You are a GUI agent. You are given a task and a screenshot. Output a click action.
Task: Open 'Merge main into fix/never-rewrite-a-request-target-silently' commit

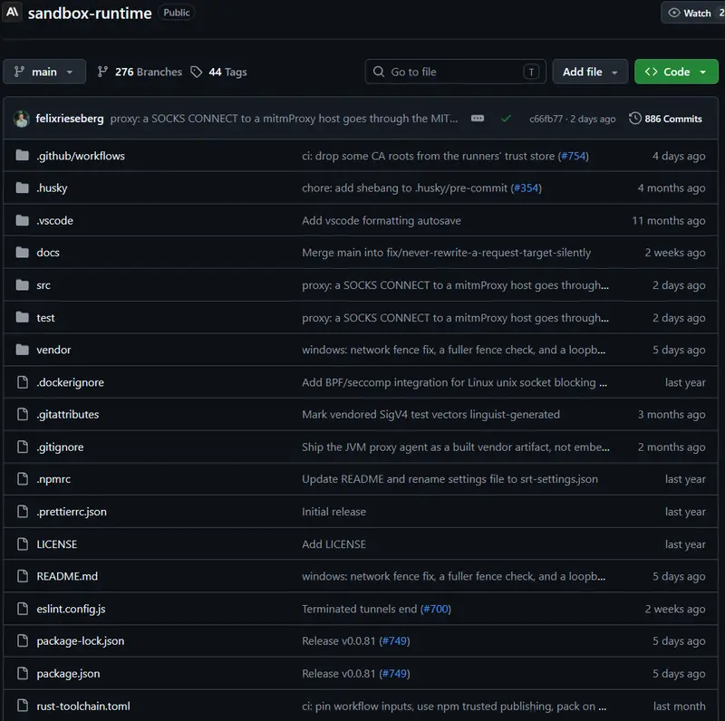coord(446,253)
